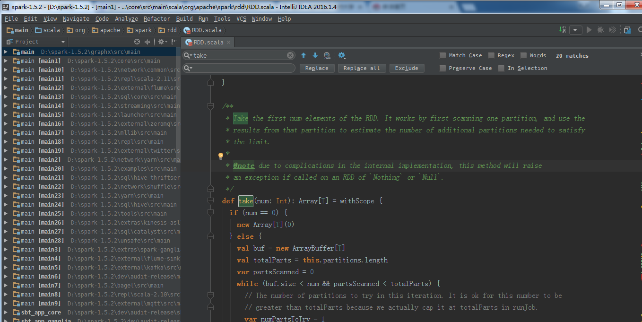Click the yellow light bulb intention icon
This screenshot has height=322, width=642.
point(220,156)
